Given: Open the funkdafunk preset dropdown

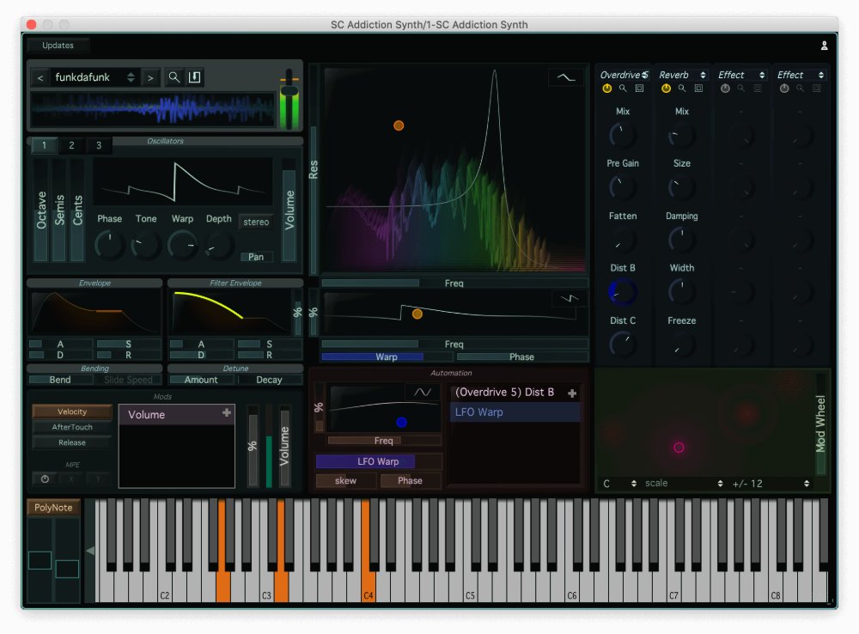Looking at the screenshot, I should [94, 77].
